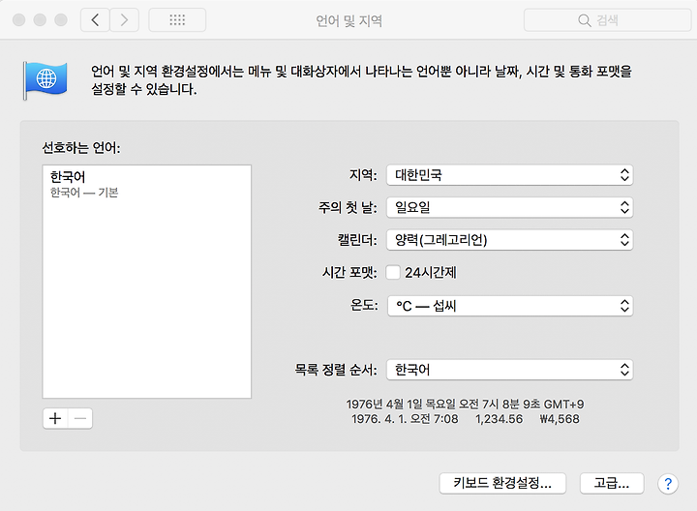Add a language with the plus button
Screen dimensions: 697x511
point(55,418)
